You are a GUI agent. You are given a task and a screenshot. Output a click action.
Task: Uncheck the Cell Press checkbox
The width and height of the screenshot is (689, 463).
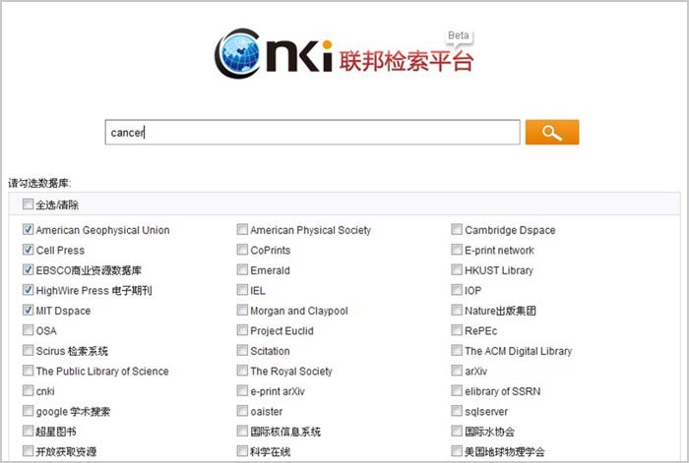[x=28, y=250]
